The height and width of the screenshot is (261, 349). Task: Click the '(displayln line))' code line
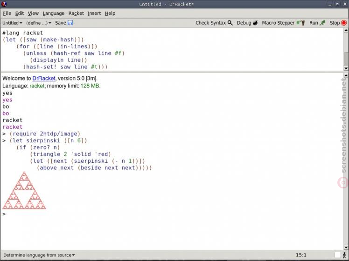tap(58, 60)
